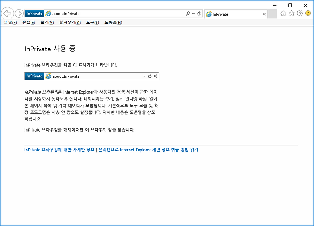Open the Tools gear icon

[x=300, y=13]
